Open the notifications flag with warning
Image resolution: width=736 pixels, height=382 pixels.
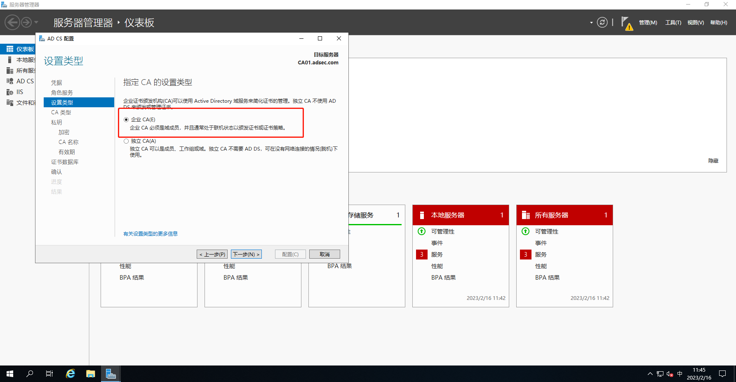click(x=626, y=23)
